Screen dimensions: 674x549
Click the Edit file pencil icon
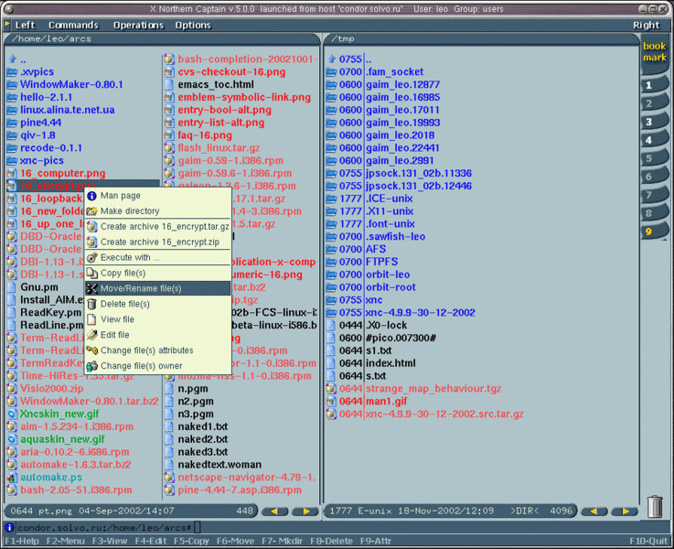[x=92, y=335]
